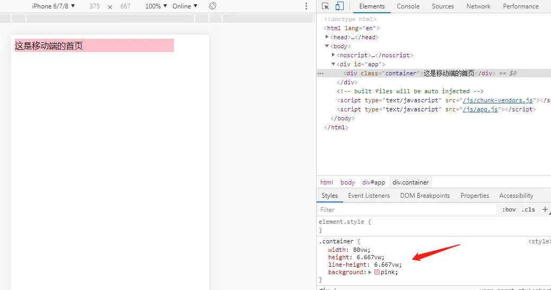Open the Properties pane tab

click(x=475, y=196)
